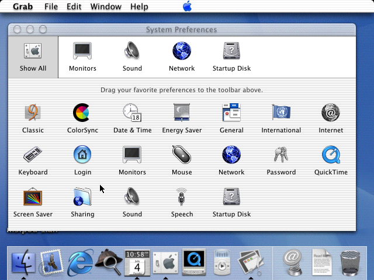Screen dimensions: 374x280
Task: Open Mouse preferences
Action: (x=182, y=160)
